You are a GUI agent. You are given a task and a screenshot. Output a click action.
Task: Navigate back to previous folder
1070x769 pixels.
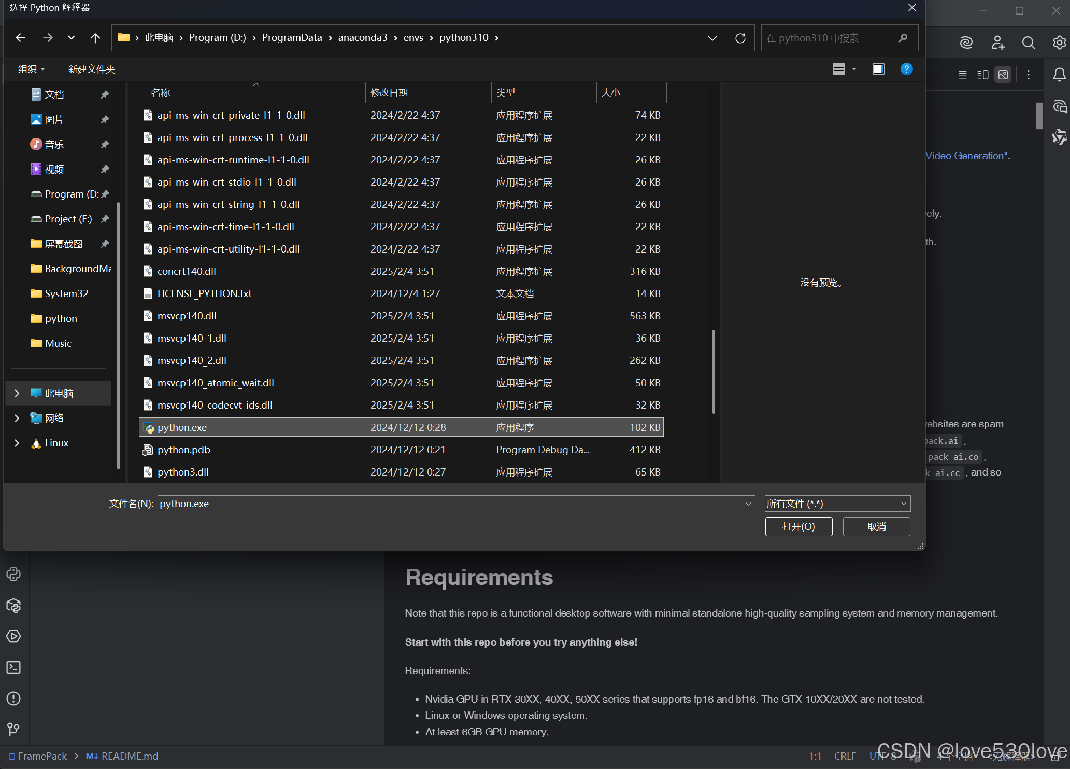coord(21,38)
